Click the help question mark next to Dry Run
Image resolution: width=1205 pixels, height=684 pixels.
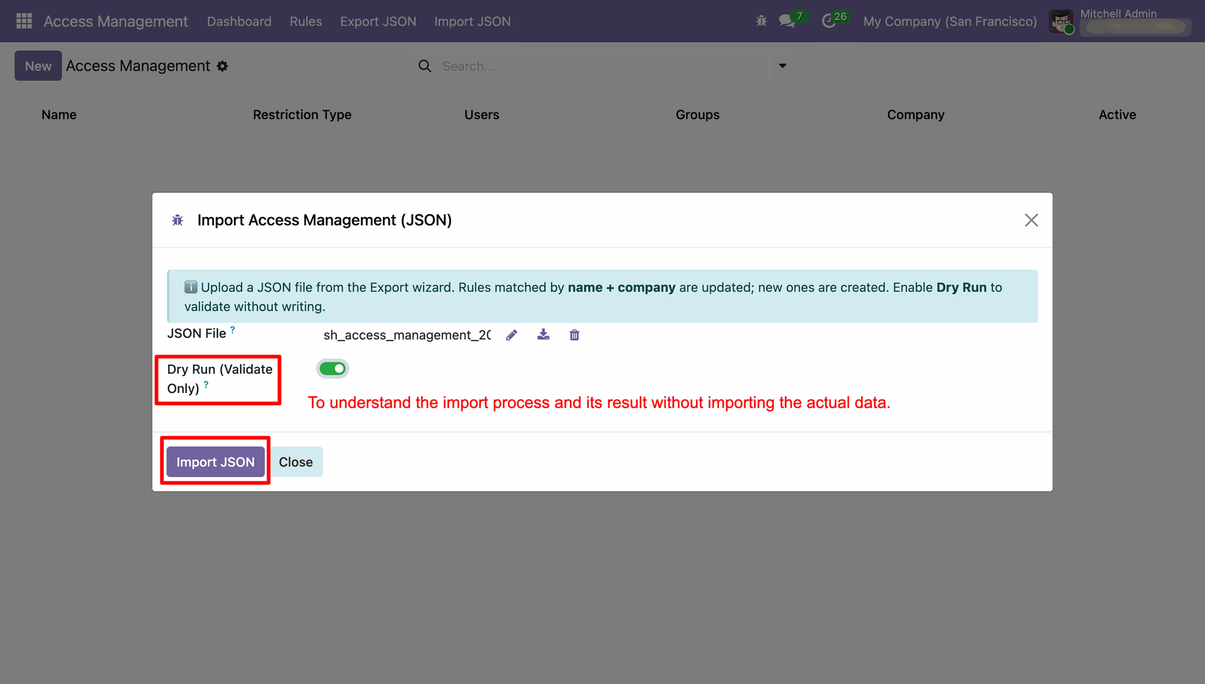[206, 384]
